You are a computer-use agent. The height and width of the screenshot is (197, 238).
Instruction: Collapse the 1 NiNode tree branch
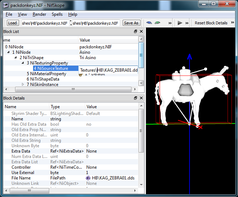9,52
